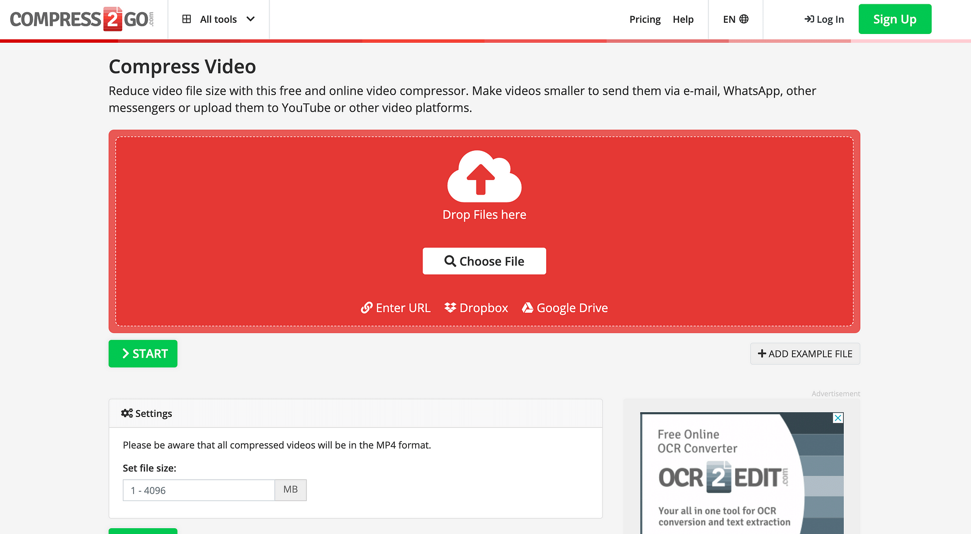
Task: Click the Advertisement label
Action: (x=836, y=394)
